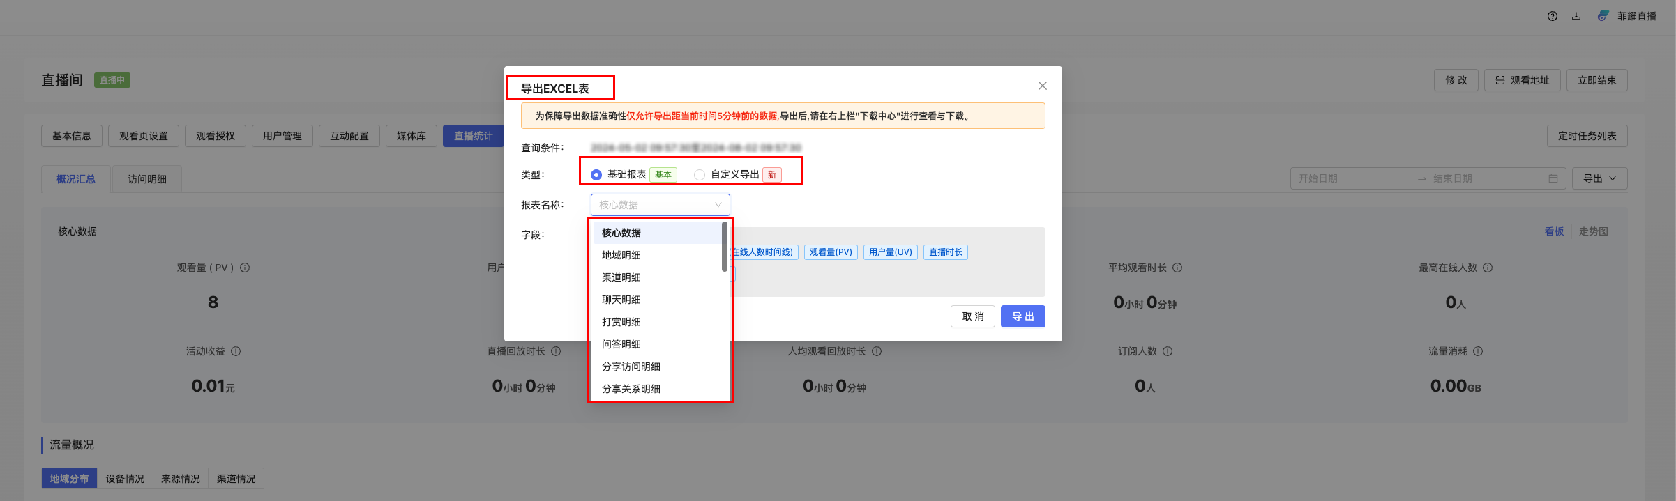The width and height of the screenshot is (1676, 501).
Task: Close the export Excel dialog
Action: coord(1042,86)
